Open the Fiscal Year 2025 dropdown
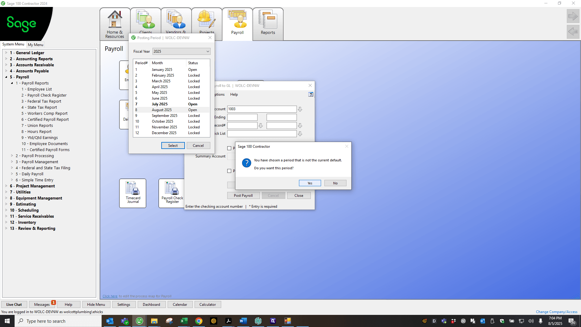Image resolution: width=581 pixels, height=327 pixels. tap(181, 51)
